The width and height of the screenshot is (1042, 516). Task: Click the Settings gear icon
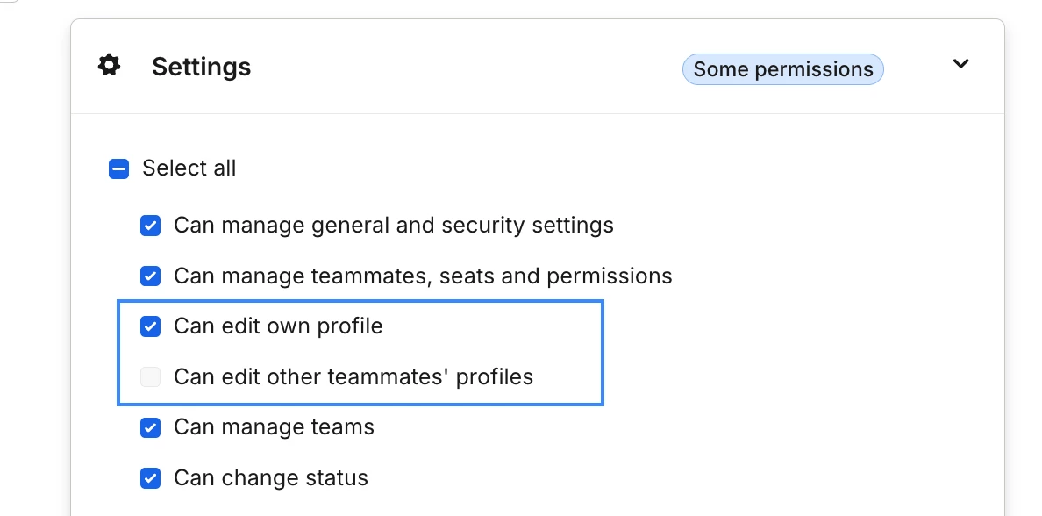pos(109,66)
